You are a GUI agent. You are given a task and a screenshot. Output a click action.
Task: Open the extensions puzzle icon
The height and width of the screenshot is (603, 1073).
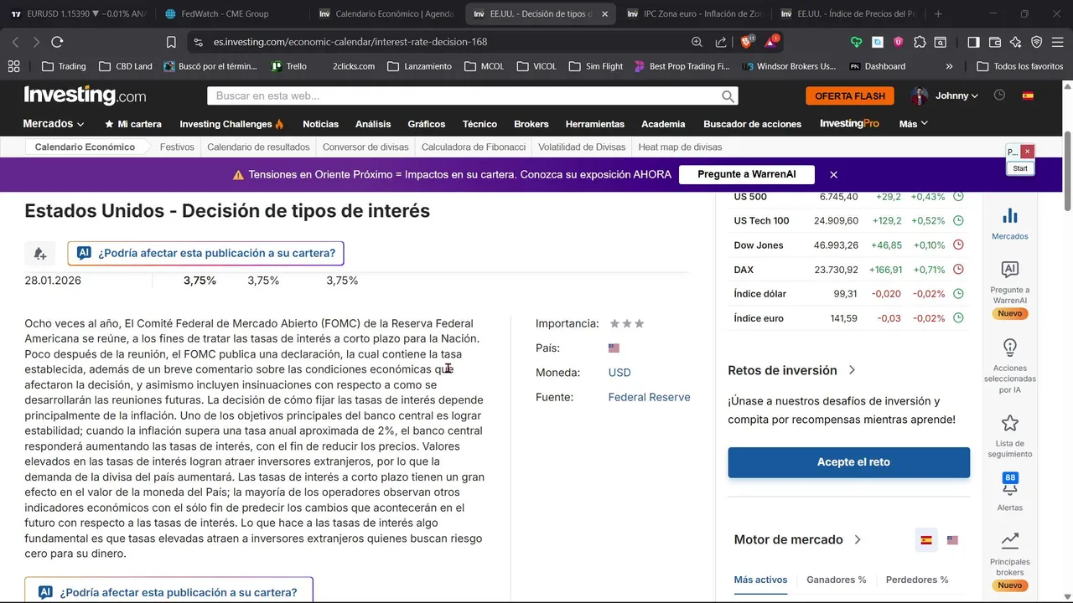click(920, 42)
